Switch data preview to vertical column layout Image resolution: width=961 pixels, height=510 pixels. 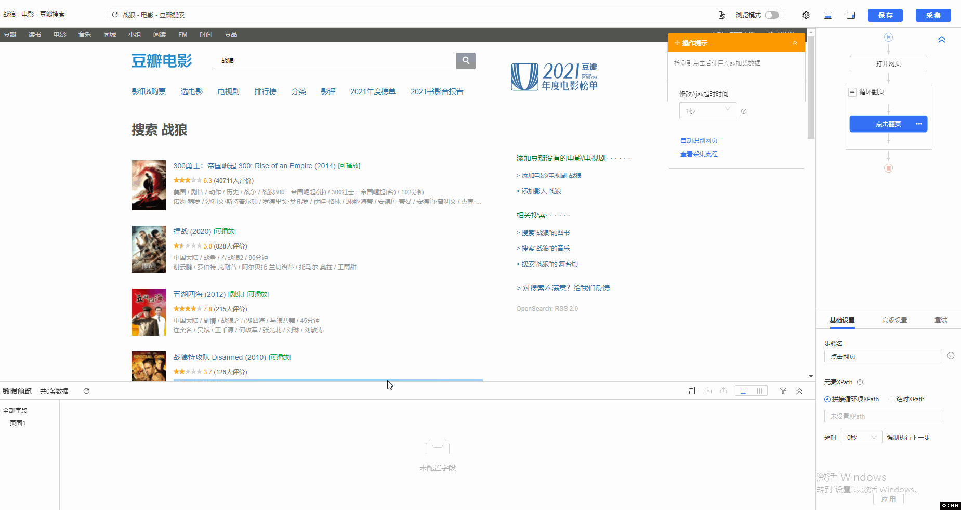point(760,391)
